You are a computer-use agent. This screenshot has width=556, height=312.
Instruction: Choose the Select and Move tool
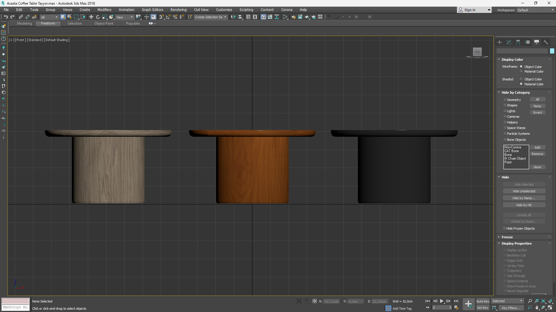click(x=91, y=17)
